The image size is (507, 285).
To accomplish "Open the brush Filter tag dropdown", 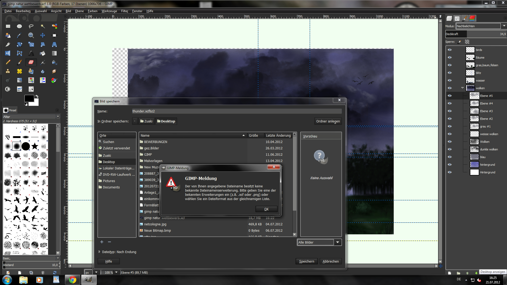I will (x=58, y=117).
